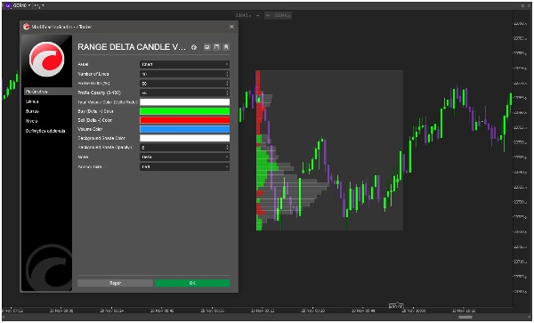Click the load parameters icon in dialog header
This screenshot has height=323, width=534.
point(206,47)
